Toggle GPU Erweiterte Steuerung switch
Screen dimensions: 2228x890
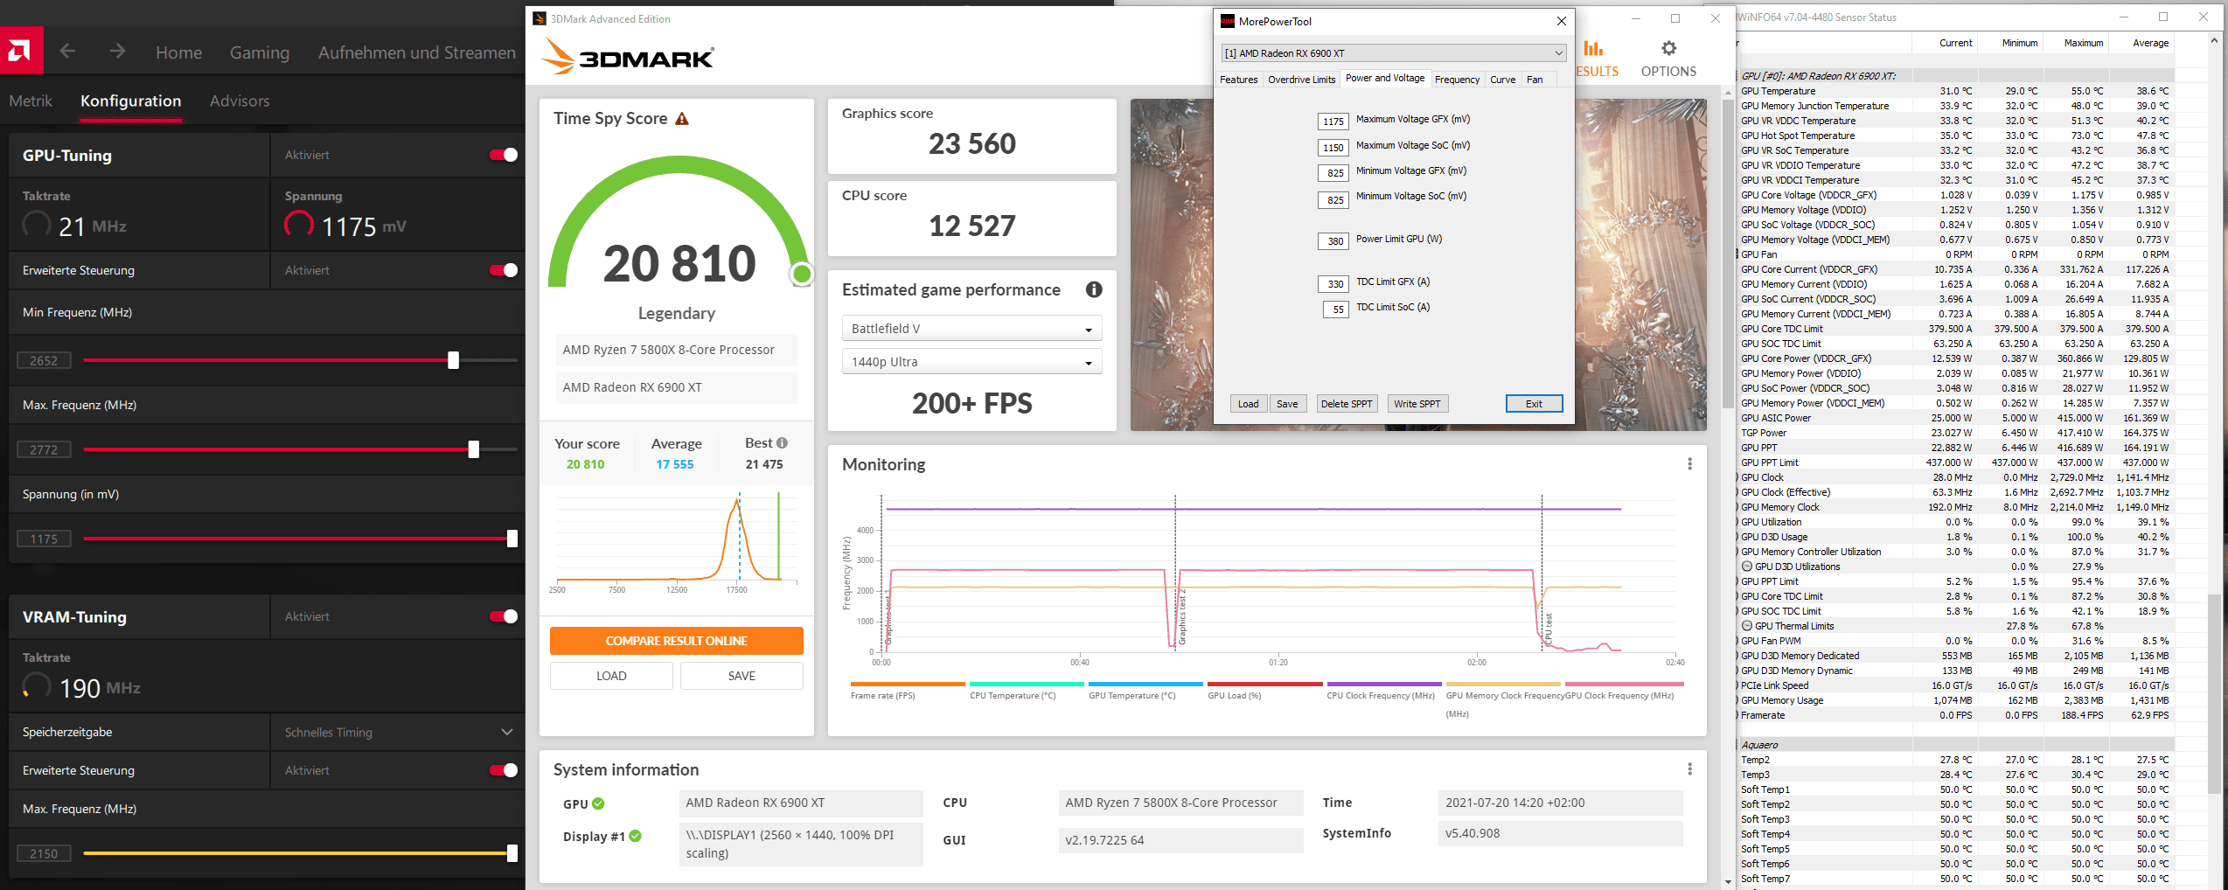point(504,270)
